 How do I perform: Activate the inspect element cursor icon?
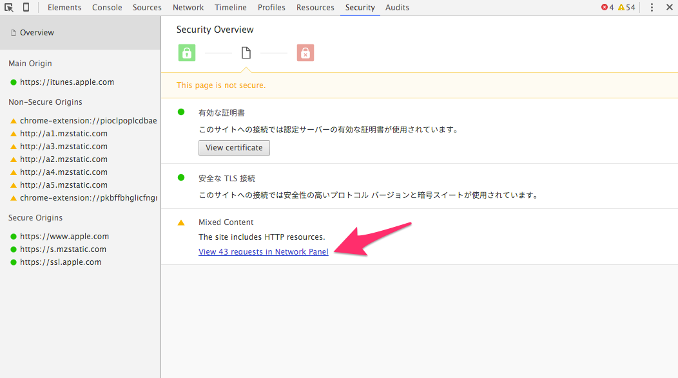coord(8,7)
